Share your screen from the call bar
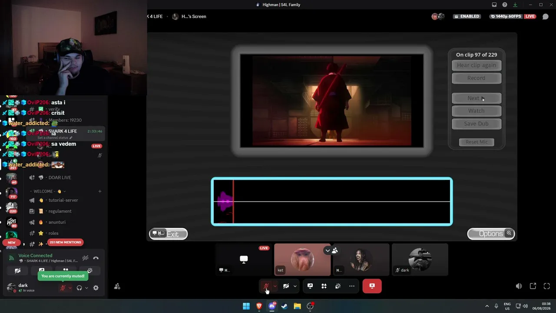Image resolution: width=556 pixels, height=313 pixels. coord(310,286)
